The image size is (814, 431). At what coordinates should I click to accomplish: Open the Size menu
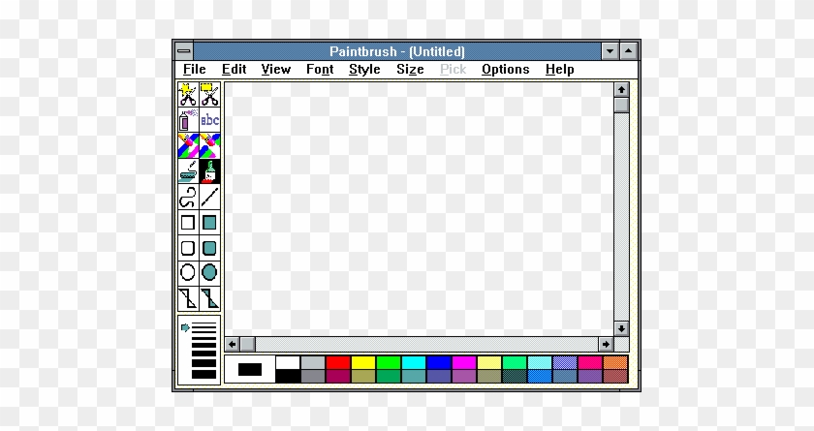click(410, 70)
